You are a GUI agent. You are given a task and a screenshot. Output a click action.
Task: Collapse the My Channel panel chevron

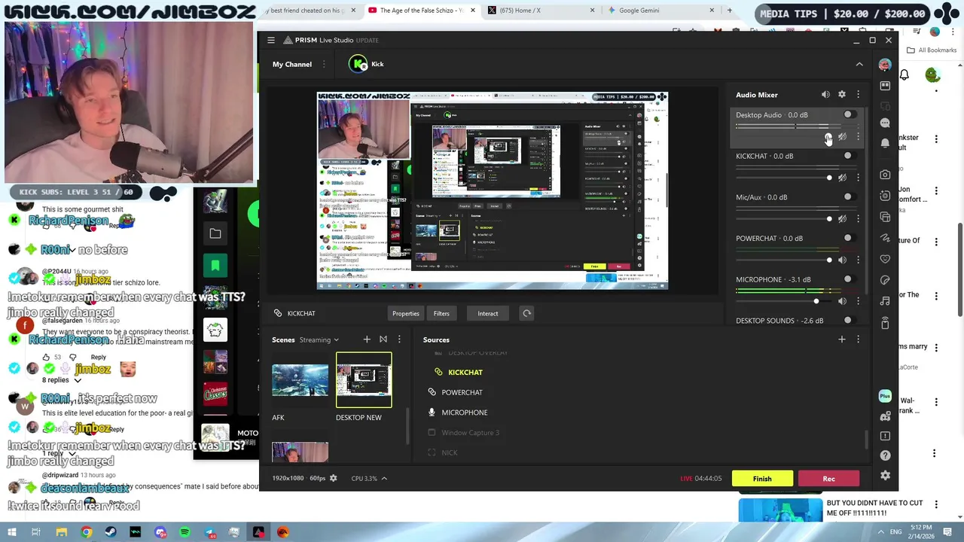coord(859,64)
